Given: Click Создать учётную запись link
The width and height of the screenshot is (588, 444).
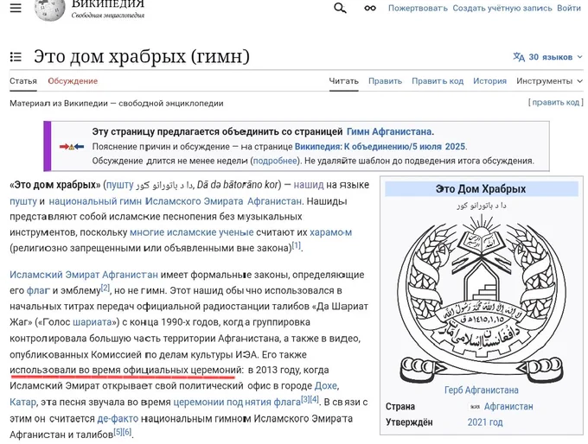Looking at the screenshot, I should pyautogui.click(x=502, y=8).
